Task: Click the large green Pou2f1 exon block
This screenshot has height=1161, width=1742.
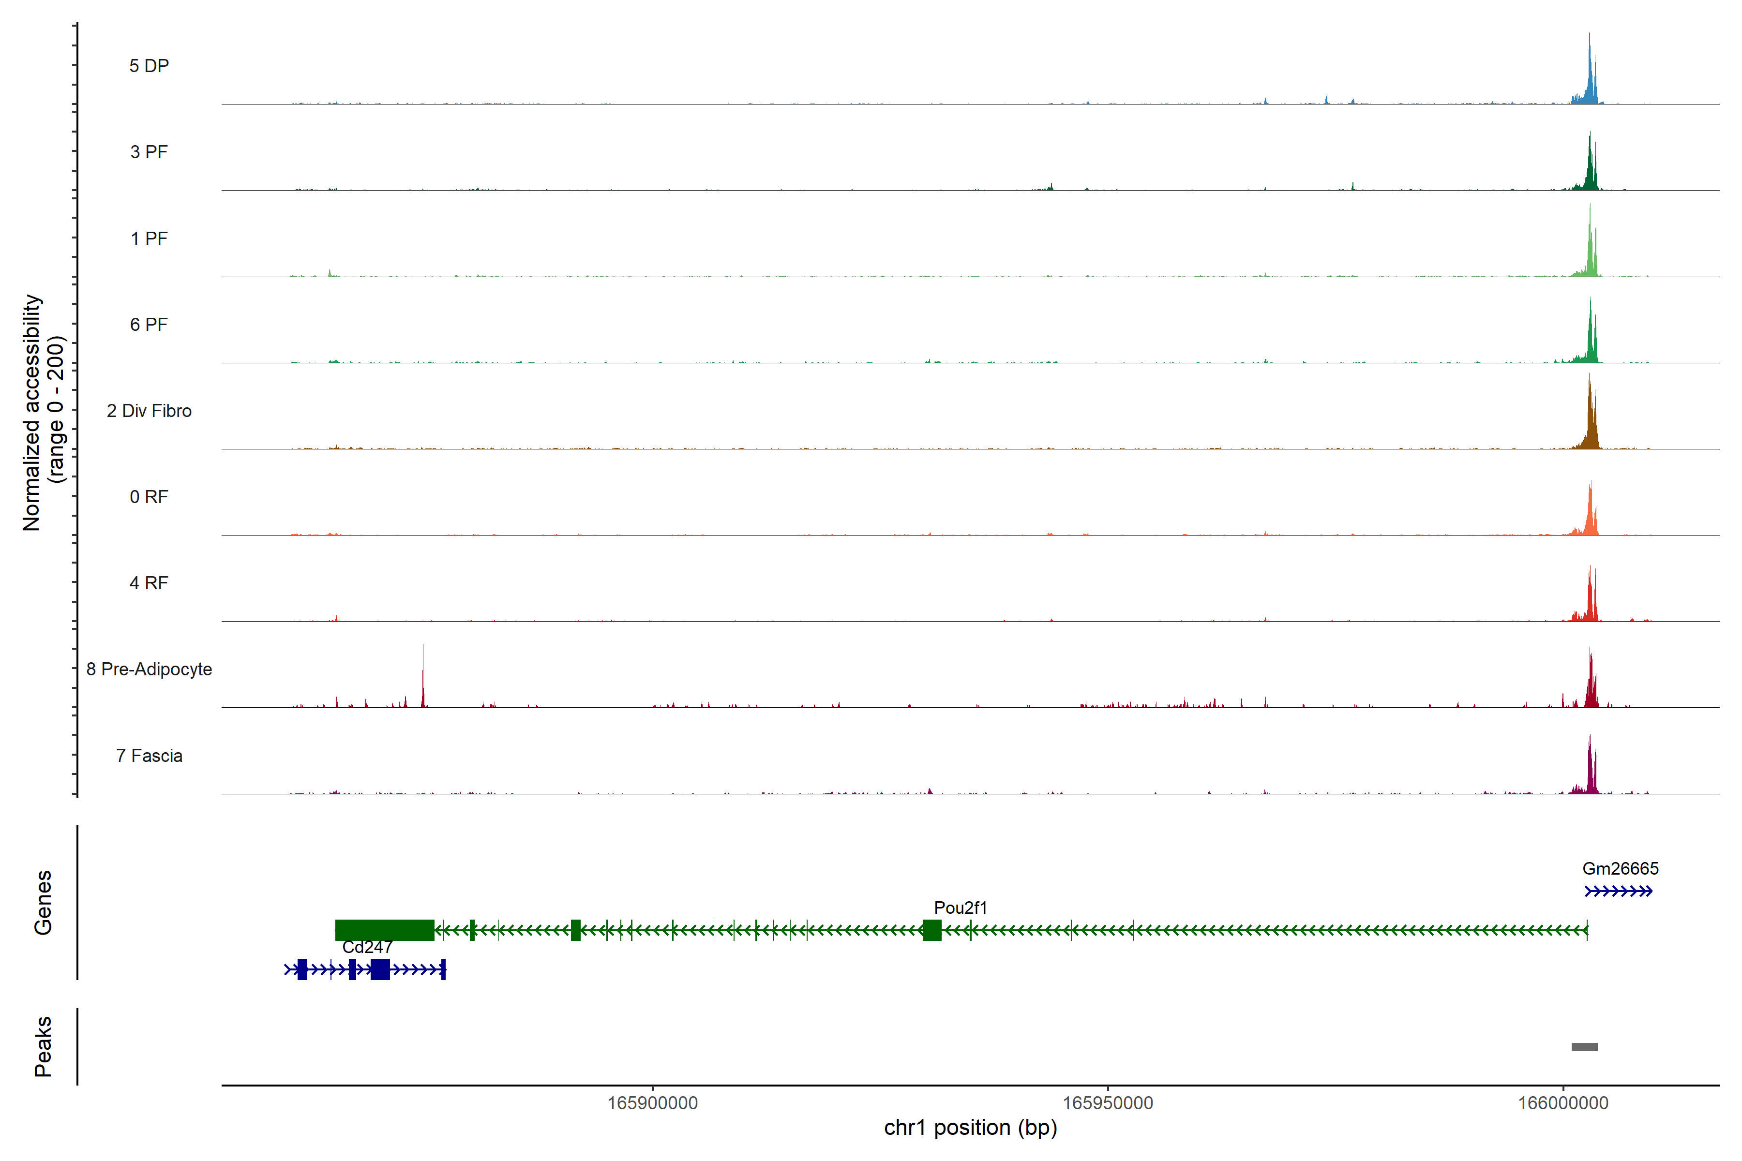Action: tap(384, 930)
